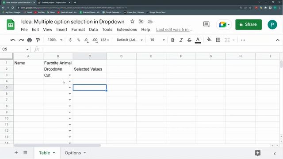The image size is (283, 159).
Task: Print the spreadsheet using the printer icon
Action: [x=30, y=40]
